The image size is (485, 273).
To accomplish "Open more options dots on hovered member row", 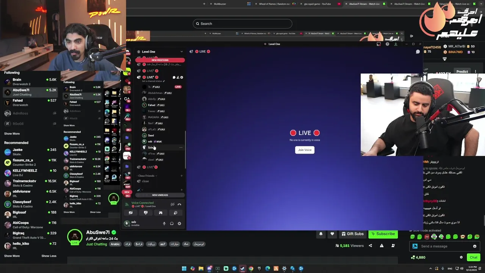I will pyautogui.click(x=181, y=147).
